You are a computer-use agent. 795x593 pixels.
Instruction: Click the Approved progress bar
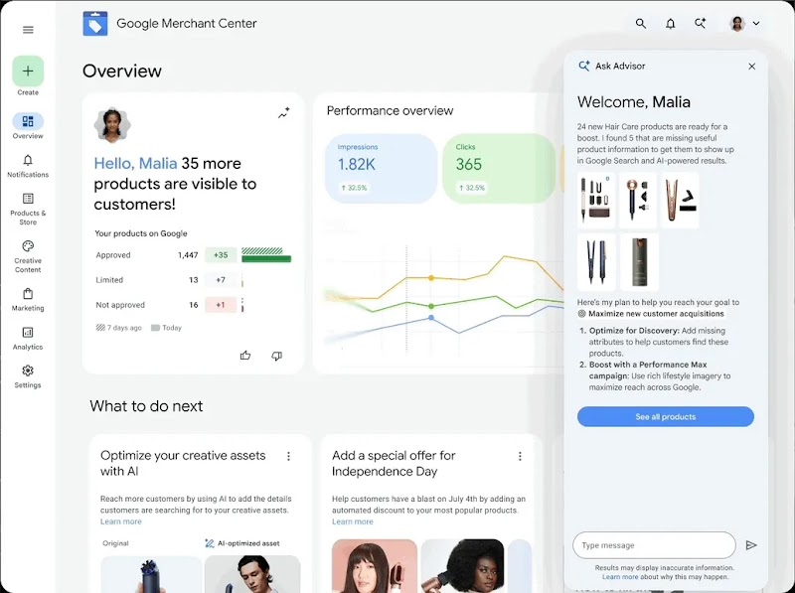266,255
